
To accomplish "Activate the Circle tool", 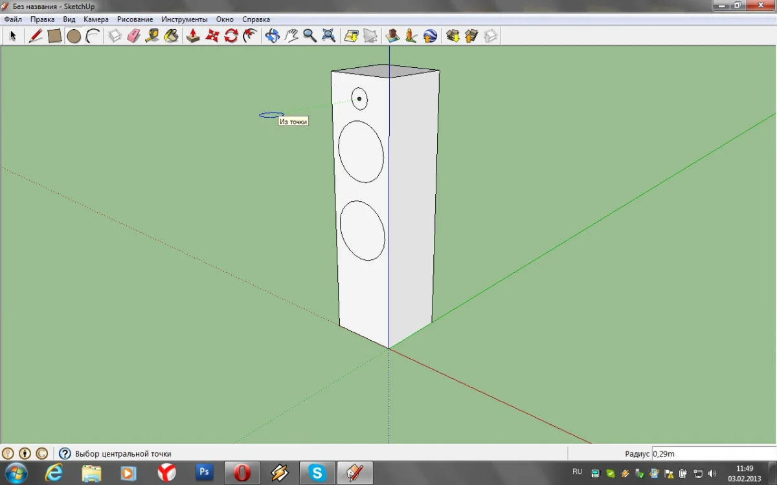I will [x=74, y=36].
